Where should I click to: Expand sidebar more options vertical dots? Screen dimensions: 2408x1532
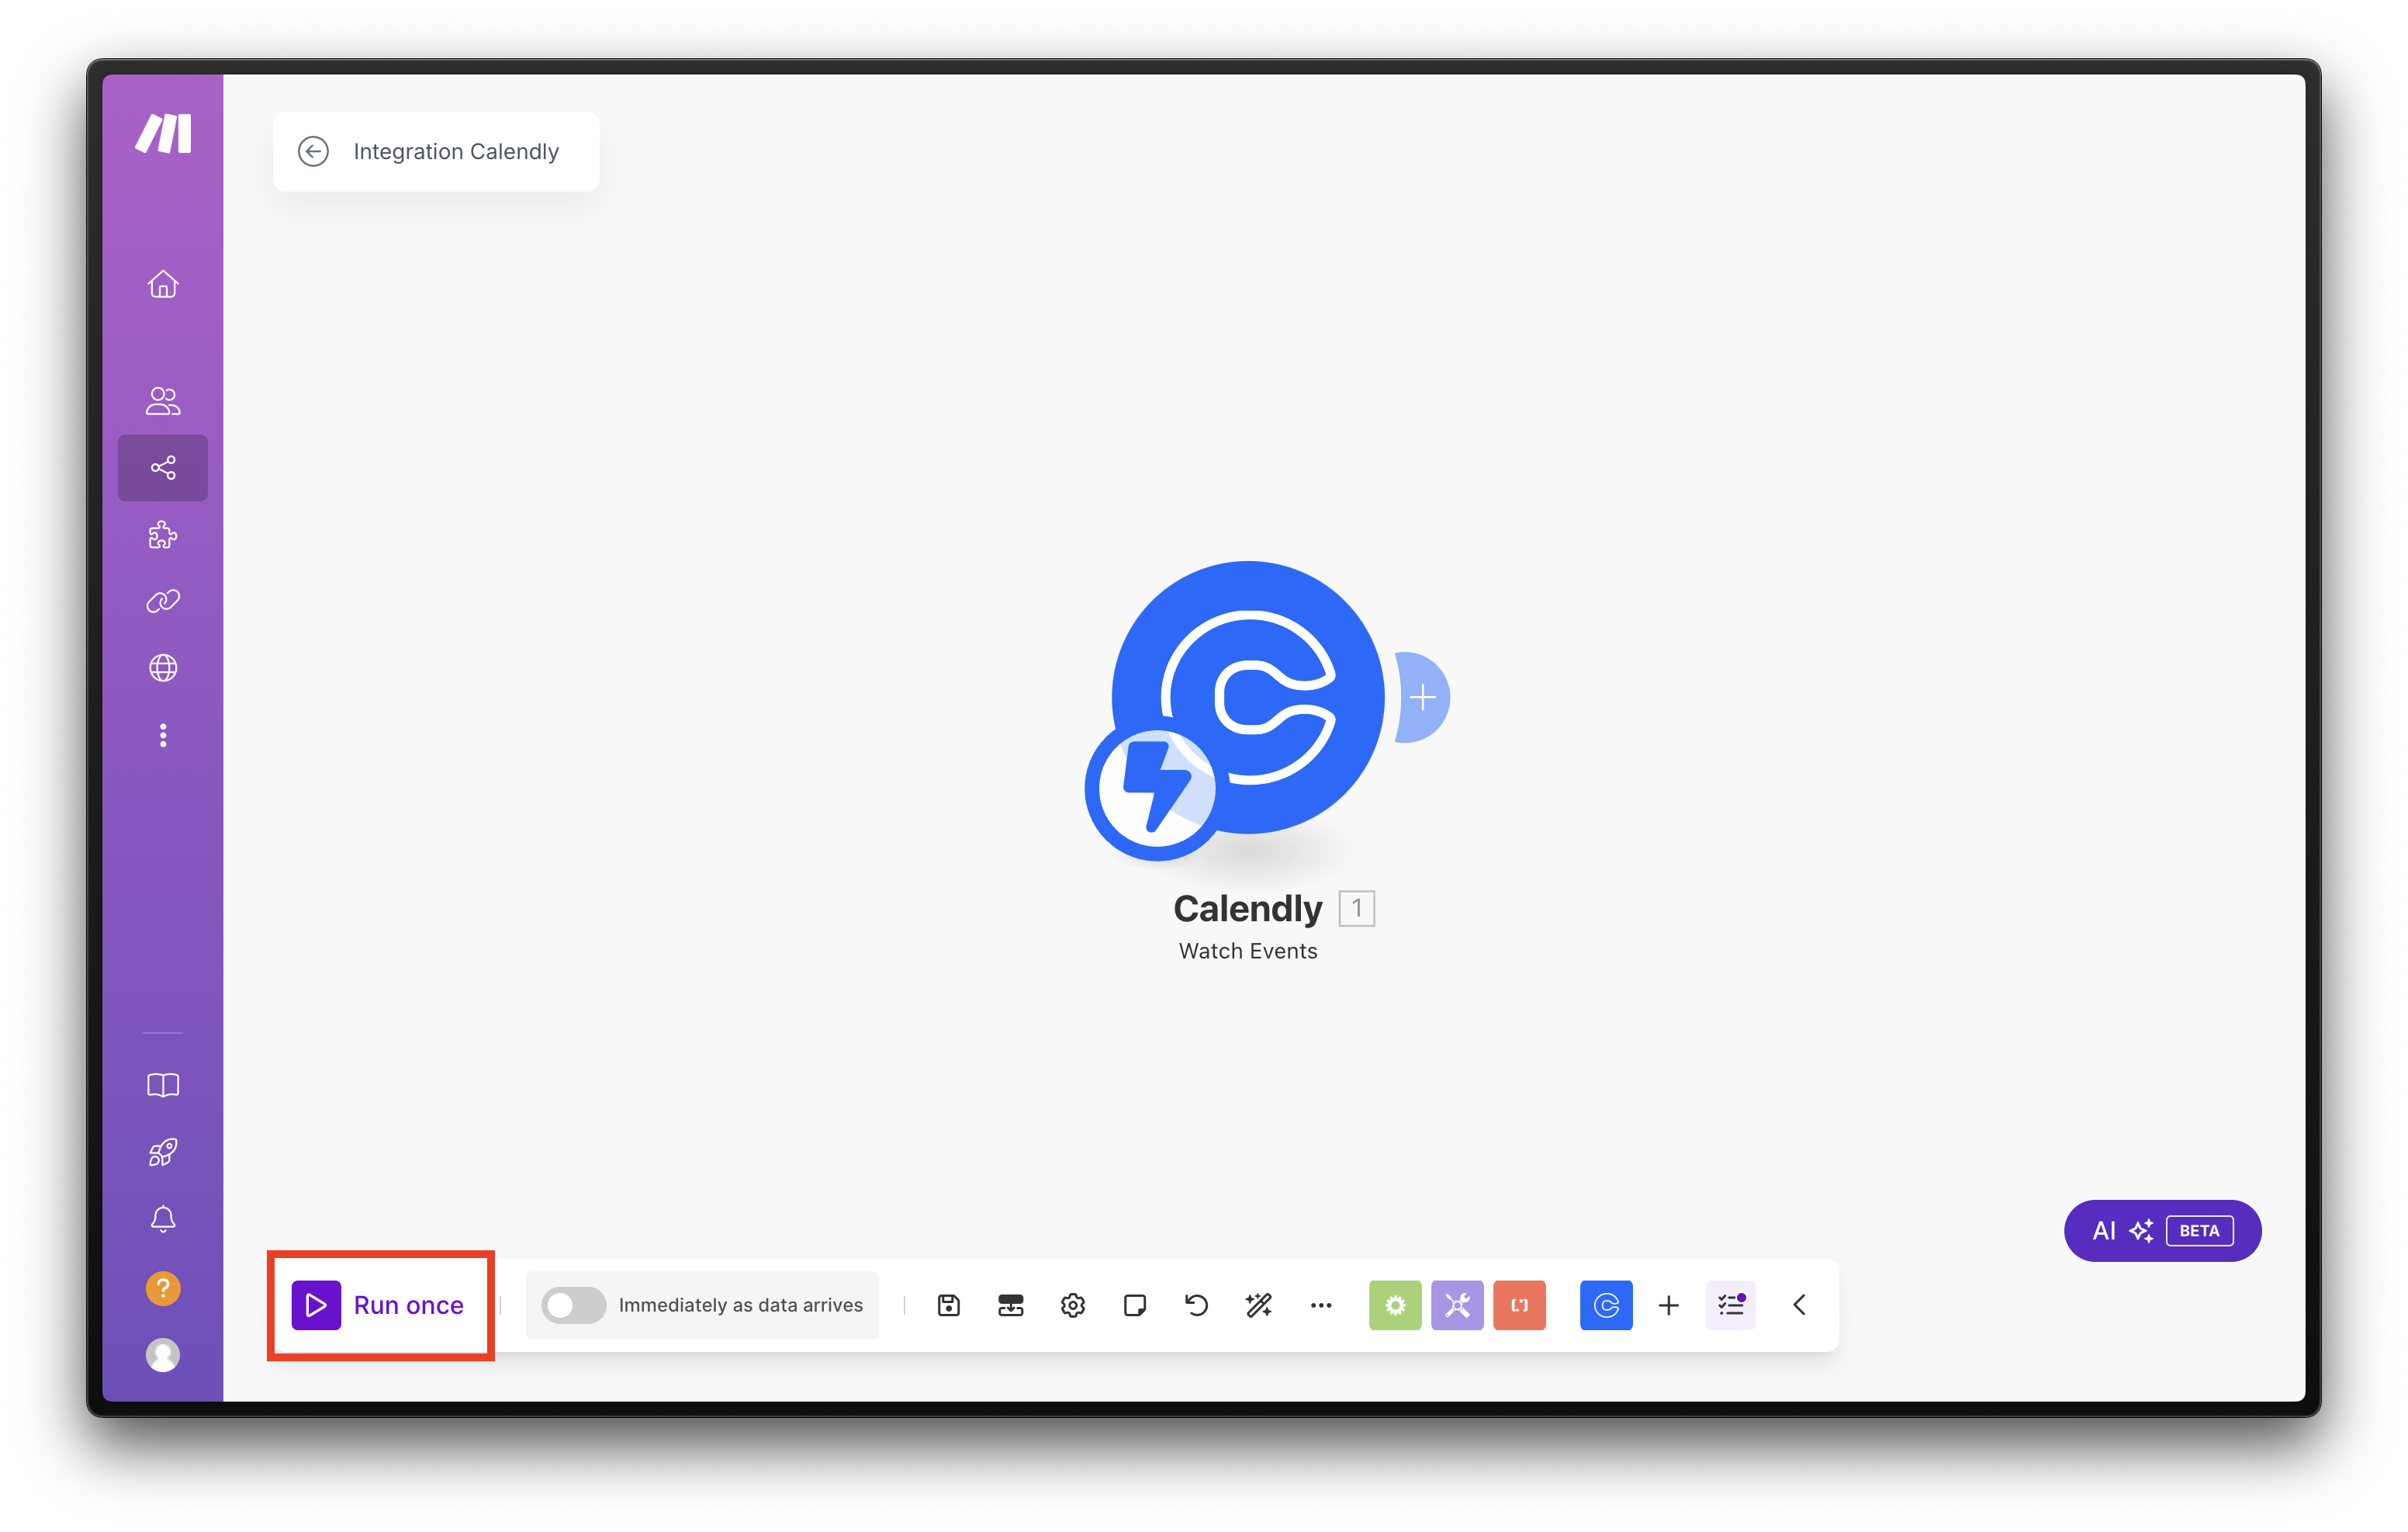point(163,736)
